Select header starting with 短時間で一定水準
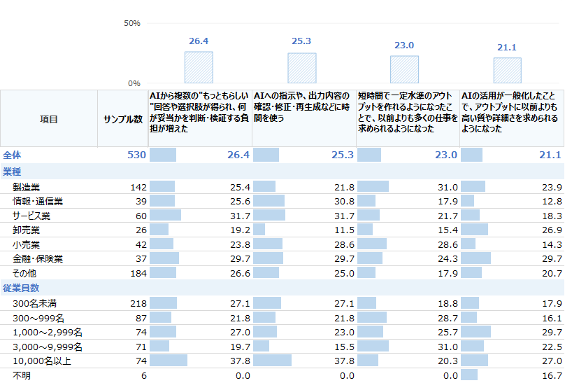 click(x=408, y=112)
